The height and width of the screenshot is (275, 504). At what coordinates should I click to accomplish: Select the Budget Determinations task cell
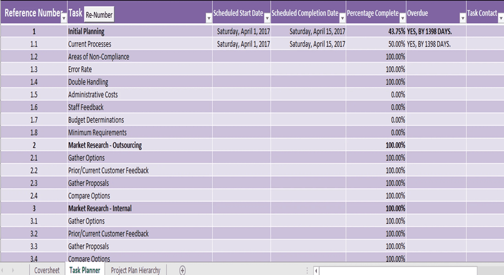(140, 120)
